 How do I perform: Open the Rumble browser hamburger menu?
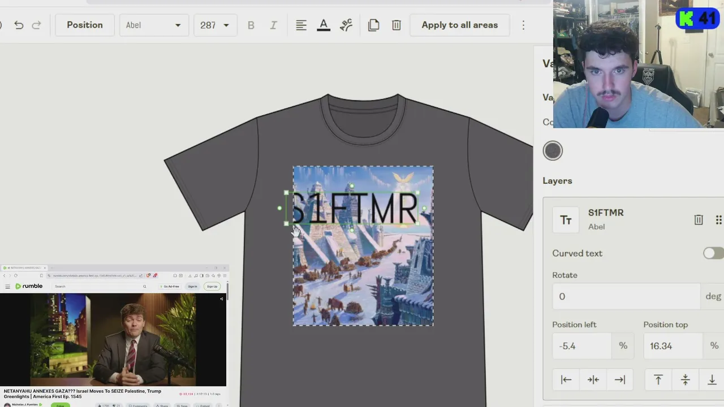coord(226,275)
